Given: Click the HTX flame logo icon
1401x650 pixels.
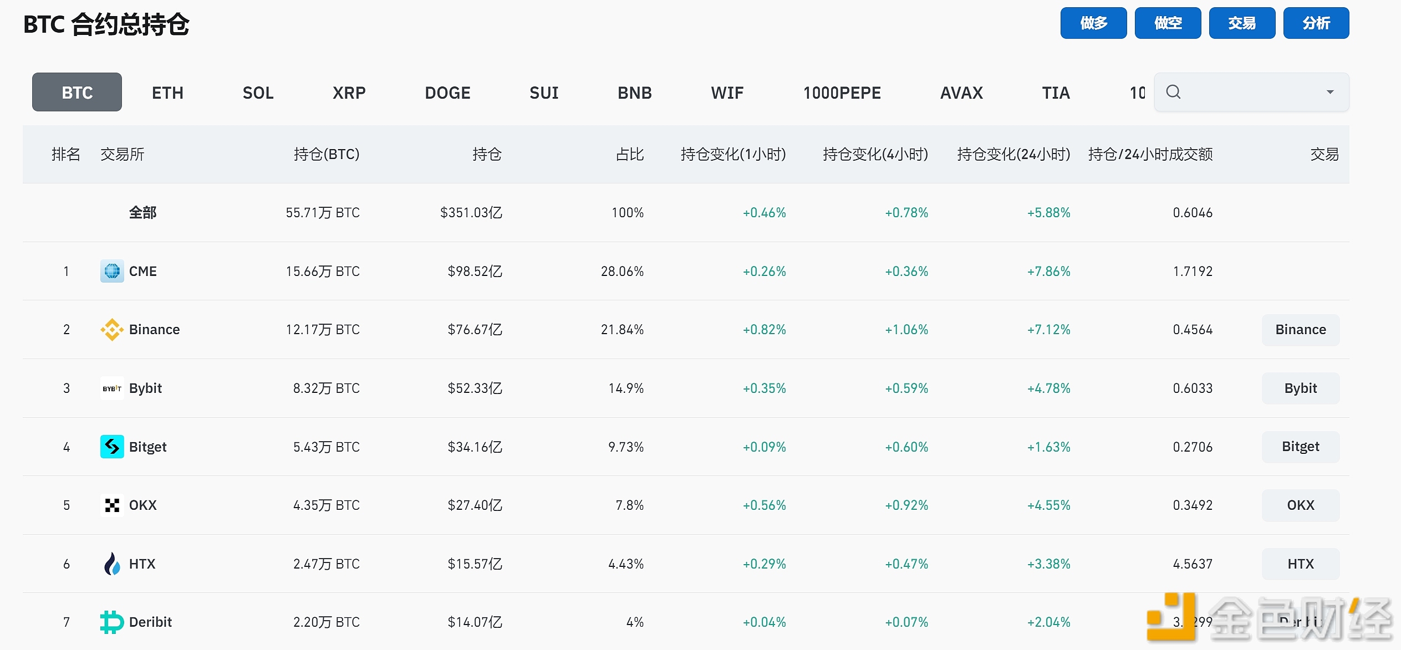Looking at the screenshot, I should pyautogui.click(x=112, y=564).
